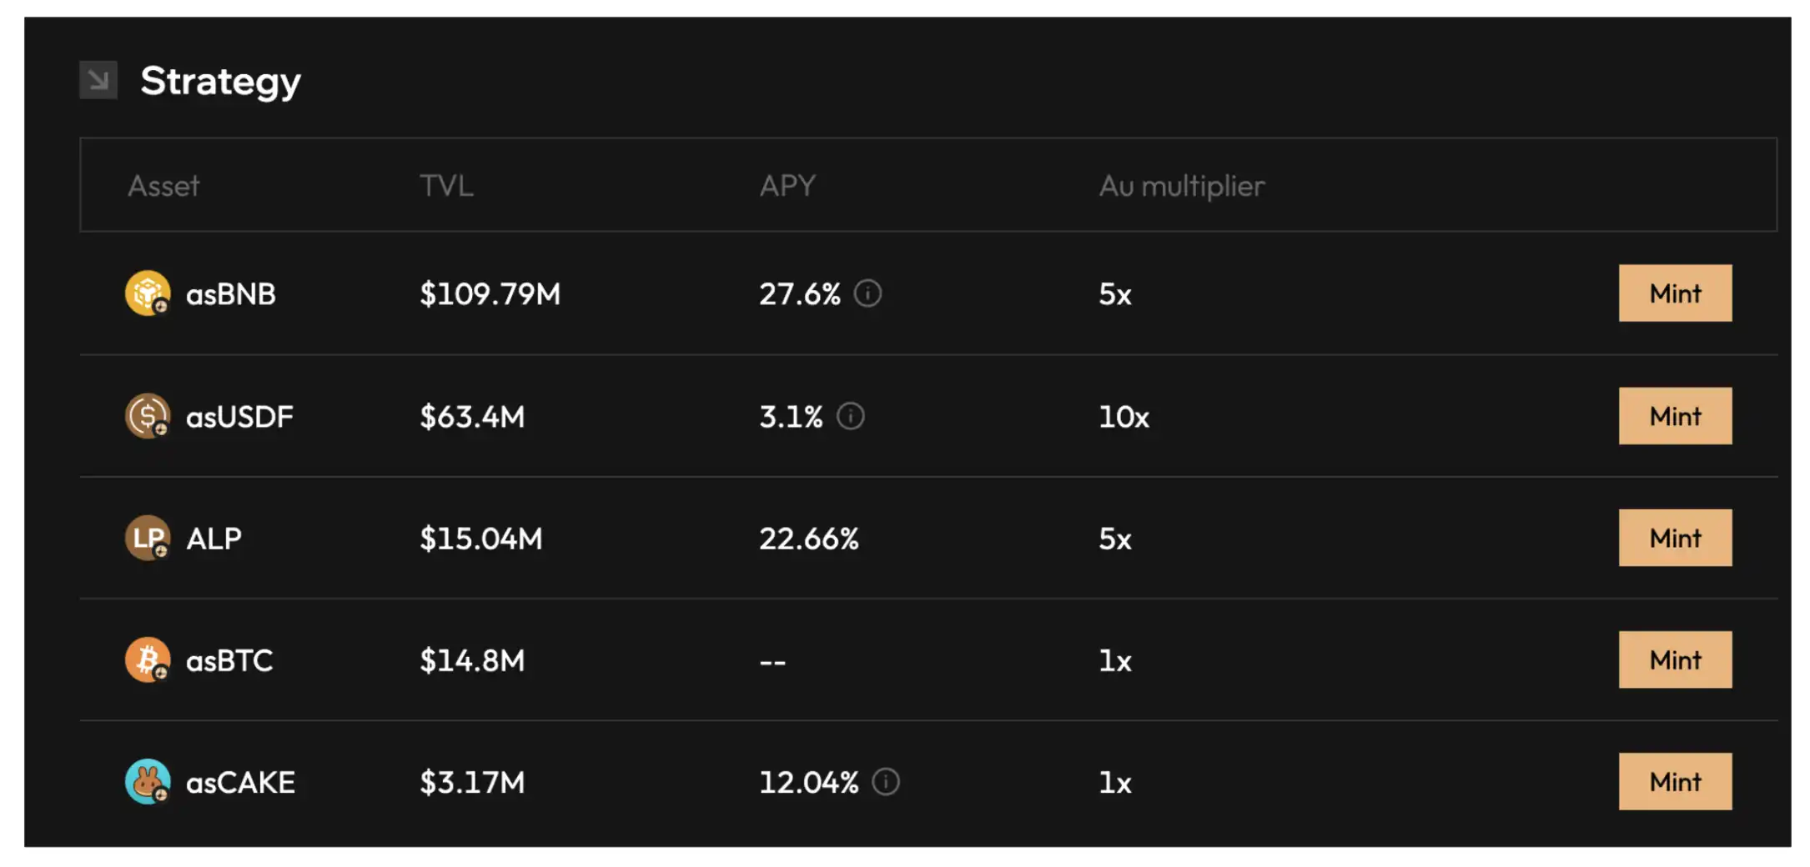Sort by the TVL column header

pyautogui.click(x=446, y=185)
